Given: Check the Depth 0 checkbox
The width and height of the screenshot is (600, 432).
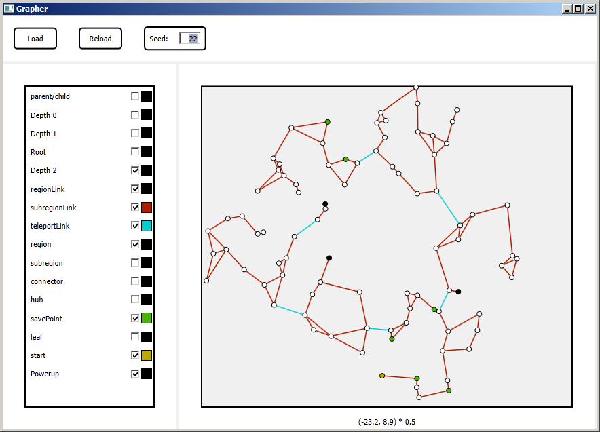Looking at the screenshot, I should click(x=135, y=115).
